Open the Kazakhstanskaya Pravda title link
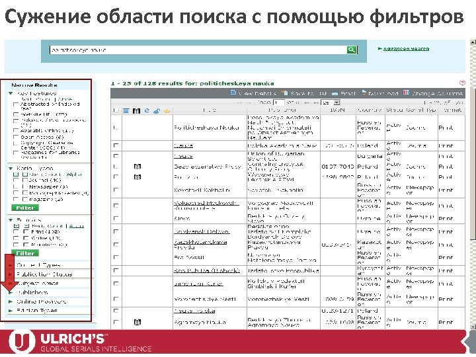 click(x=201, y=245)
